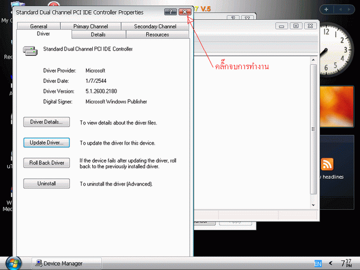Close the IDE Controller Properties dialog
Screen dimensions: 360x270
click(x=185, y=12)
